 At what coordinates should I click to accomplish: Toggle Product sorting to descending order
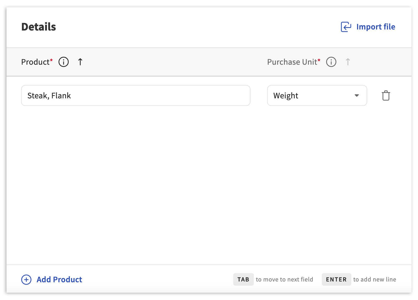click(x=80, y=62)
